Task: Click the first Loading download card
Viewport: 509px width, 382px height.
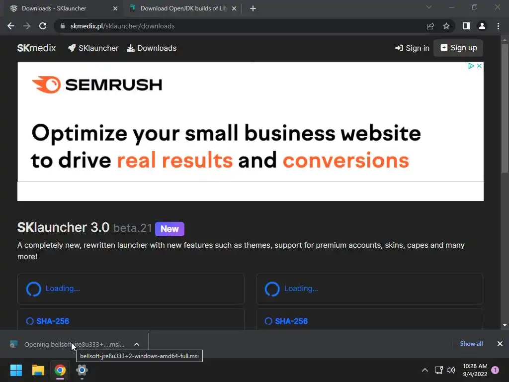Action: 131,289
